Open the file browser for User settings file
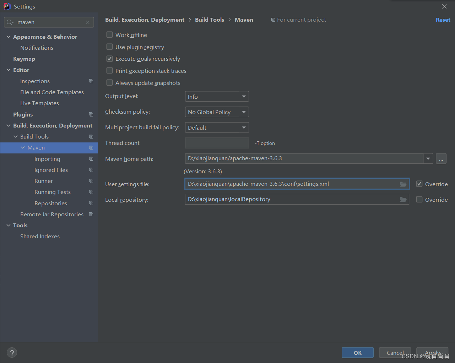This screenshot has height=363, width=455. [x=403, y=184]
